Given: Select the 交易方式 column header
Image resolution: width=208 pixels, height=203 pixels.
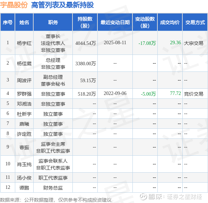Looking at the screenshot, I should [x=195, y=22].
